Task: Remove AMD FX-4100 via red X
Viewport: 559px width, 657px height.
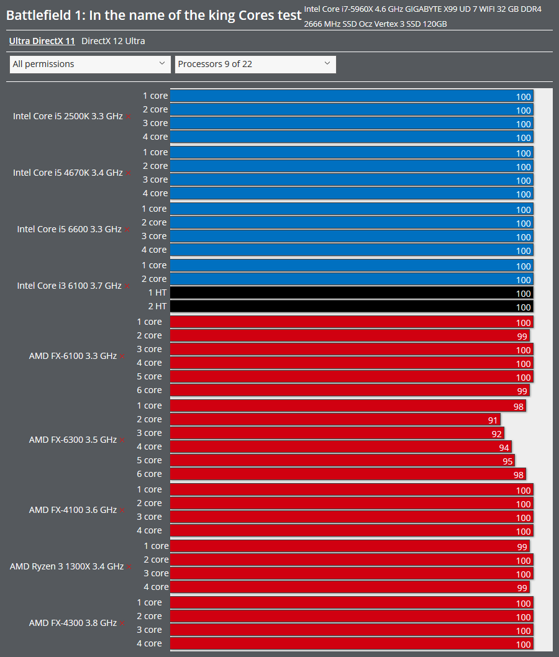Action: click(x=122, y=510)
